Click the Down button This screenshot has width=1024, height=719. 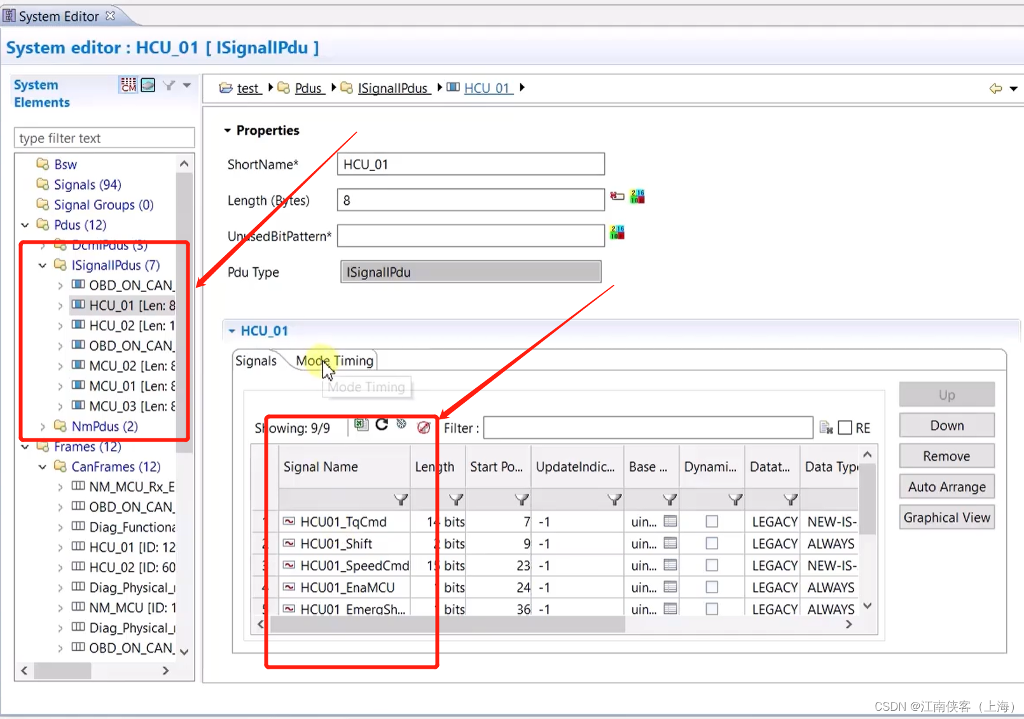click(946, 425)
